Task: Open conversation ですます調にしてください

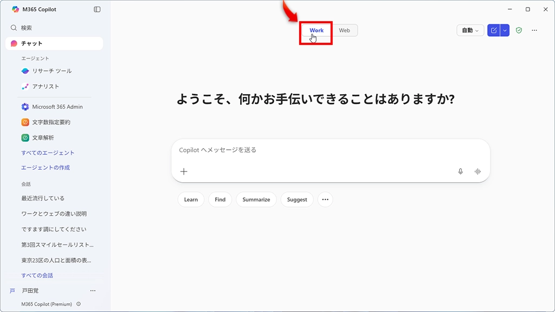Action: click(54, 229)
